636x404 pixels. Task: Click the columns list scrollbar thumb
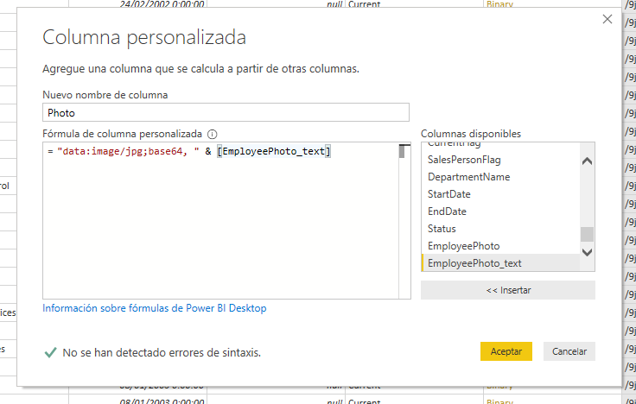point(587,234)
